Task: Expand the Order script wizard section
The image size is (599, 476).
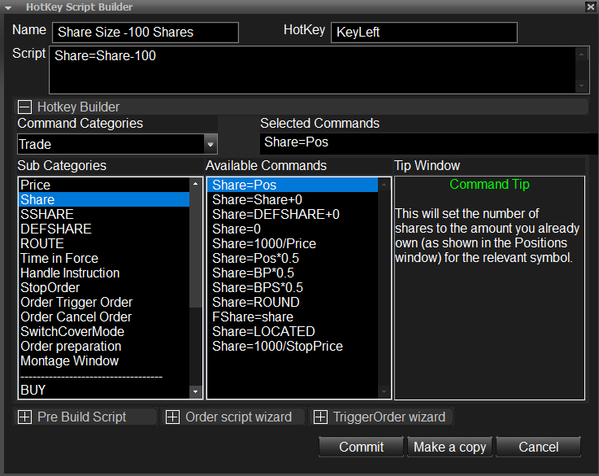Action: pyautogui.click(x=172, y=417)
